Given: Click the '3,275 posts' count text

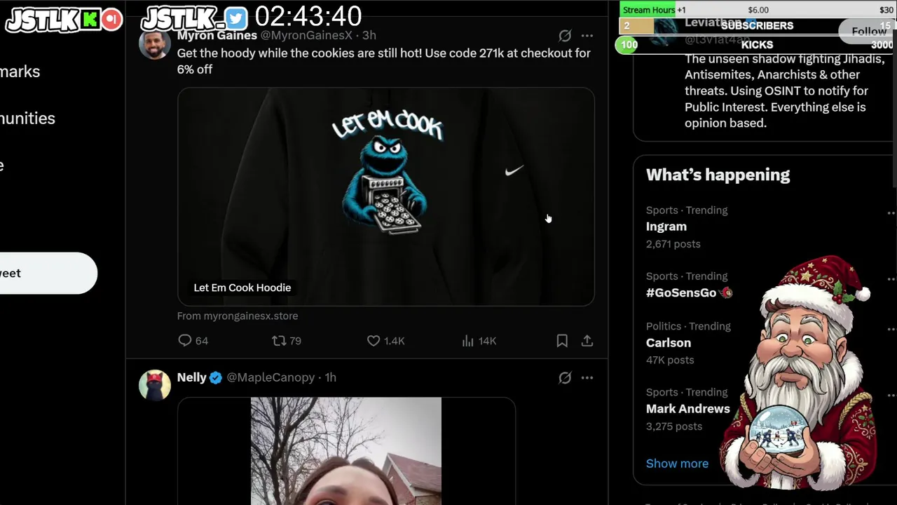Looking at the screenshot, I should [674, 426].
